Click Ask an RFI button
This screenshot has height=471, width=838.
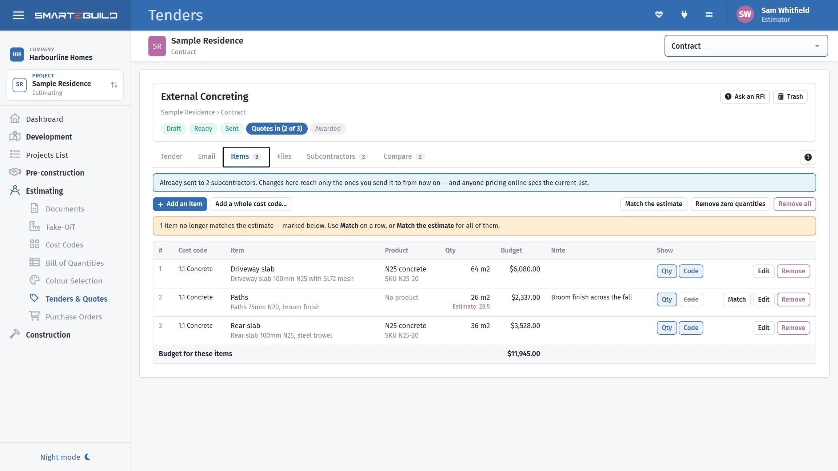745,97
